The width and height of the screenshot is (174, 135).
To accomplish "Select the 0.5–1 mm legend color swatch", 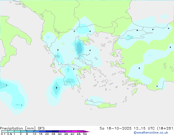I will (11, 131).
